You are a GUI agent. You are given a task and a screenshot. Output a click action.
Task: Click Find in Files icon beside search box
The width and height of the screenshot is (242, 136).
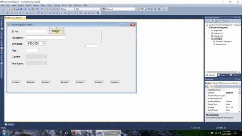[x=104, y=9]
